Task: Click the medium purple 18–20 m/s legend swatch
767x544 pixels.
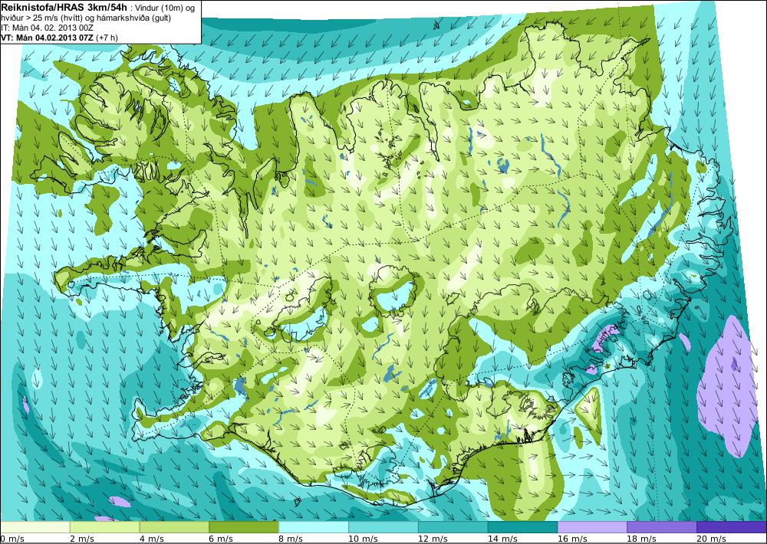Action: click(662, 527)
